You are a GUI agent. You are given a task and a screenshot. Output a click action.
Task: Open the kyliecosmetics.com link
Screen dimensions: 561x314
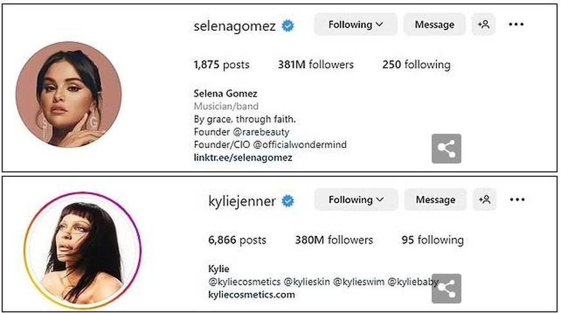[x=252, y=295]
